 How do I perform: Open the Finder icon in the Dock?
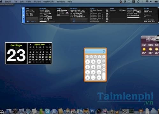[9, 111]
